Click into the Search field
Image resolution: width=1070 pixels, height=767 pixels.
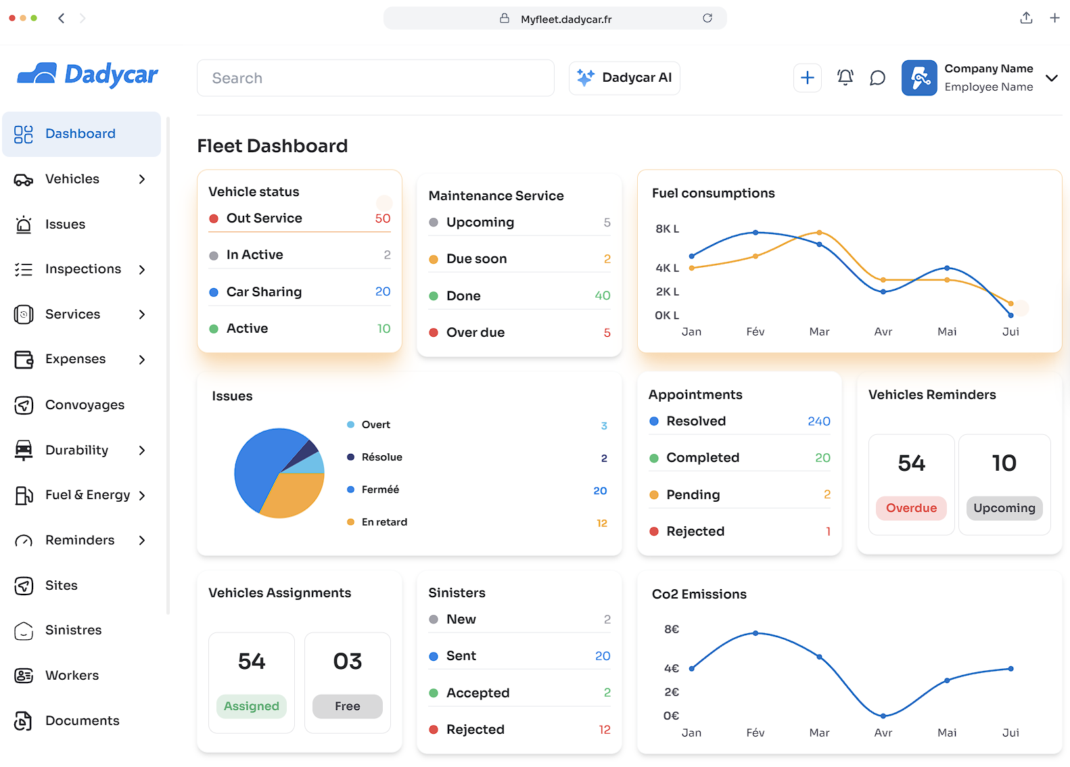point(375,78)
